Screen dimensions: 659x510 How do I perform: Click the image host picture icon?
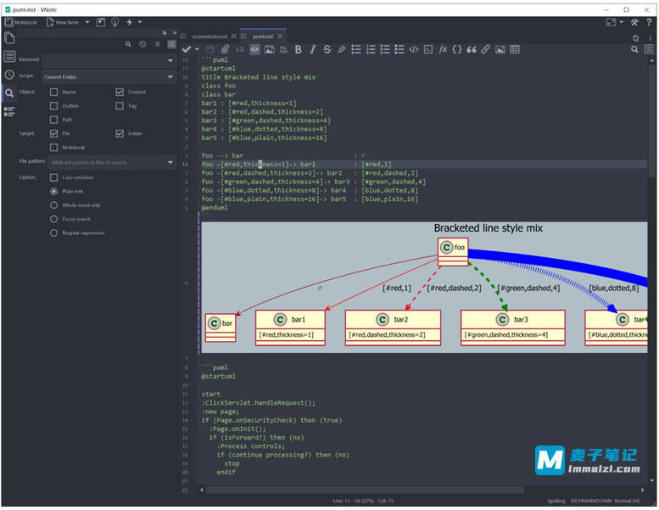point(269,49)
